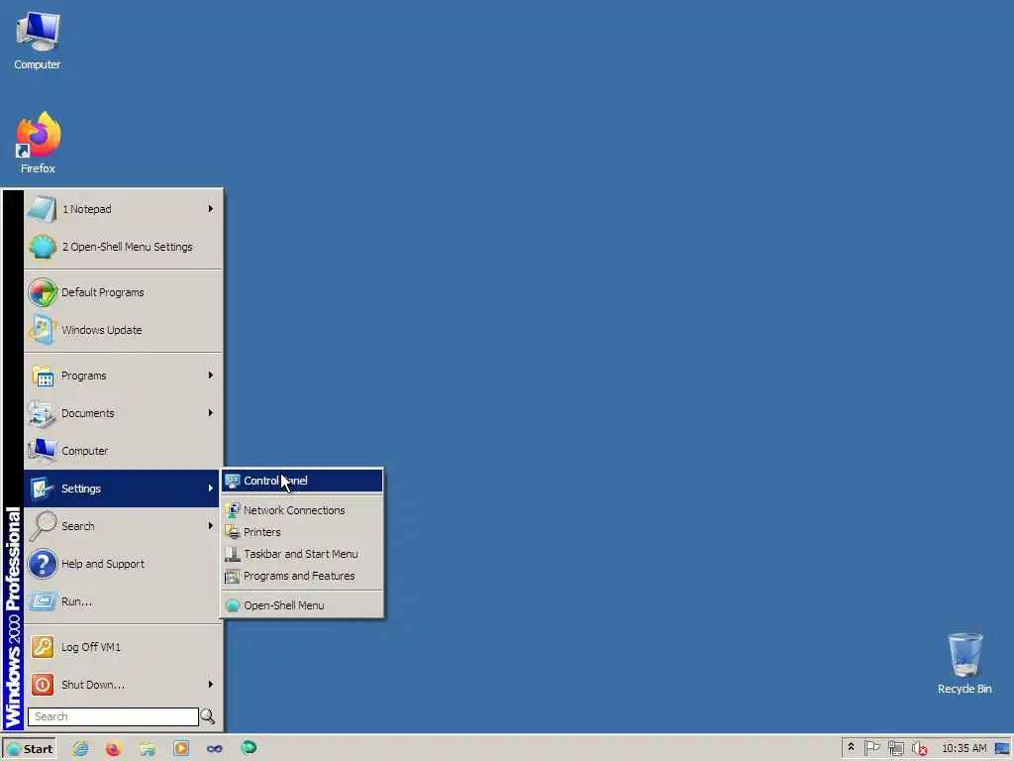Click the Settings menu icon
Screen dimensions: 1014x761
point(42,489)
